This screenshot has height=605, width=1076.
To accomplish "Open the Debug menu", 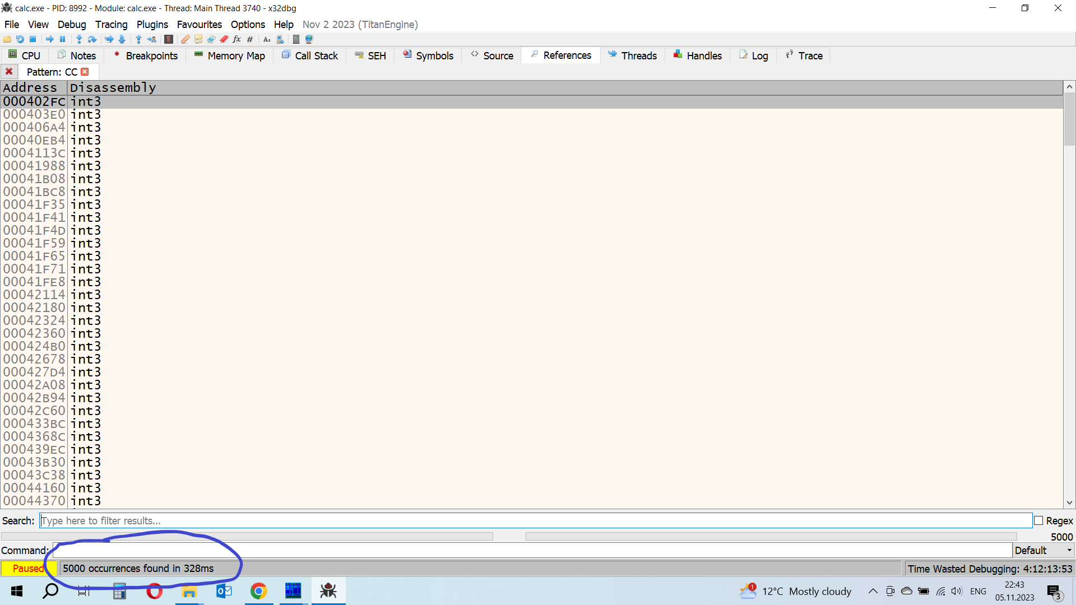I will pyautogui.click(x=71, y=25).
